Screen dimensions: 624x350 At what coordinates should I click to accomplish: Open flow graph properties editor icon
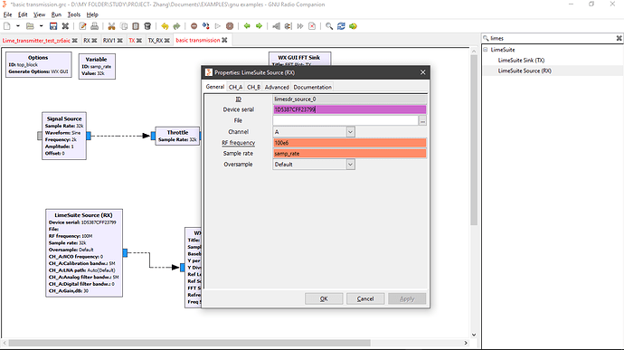click(82, 26)
